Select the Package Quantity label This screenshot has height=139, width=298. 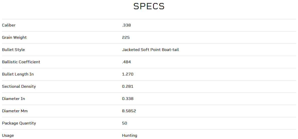point(19,123)
